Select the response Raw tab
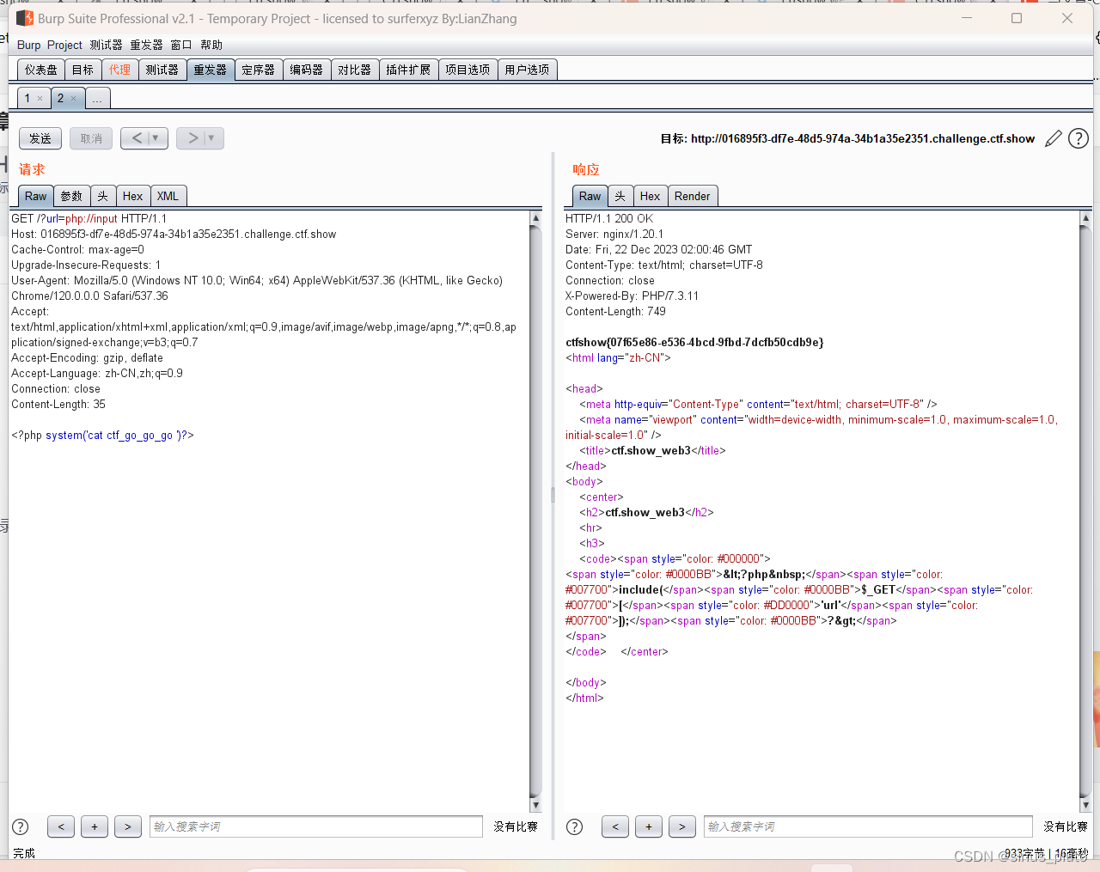Image resolution: width=1100 pixels, height=872 pixels. point(590,196)
